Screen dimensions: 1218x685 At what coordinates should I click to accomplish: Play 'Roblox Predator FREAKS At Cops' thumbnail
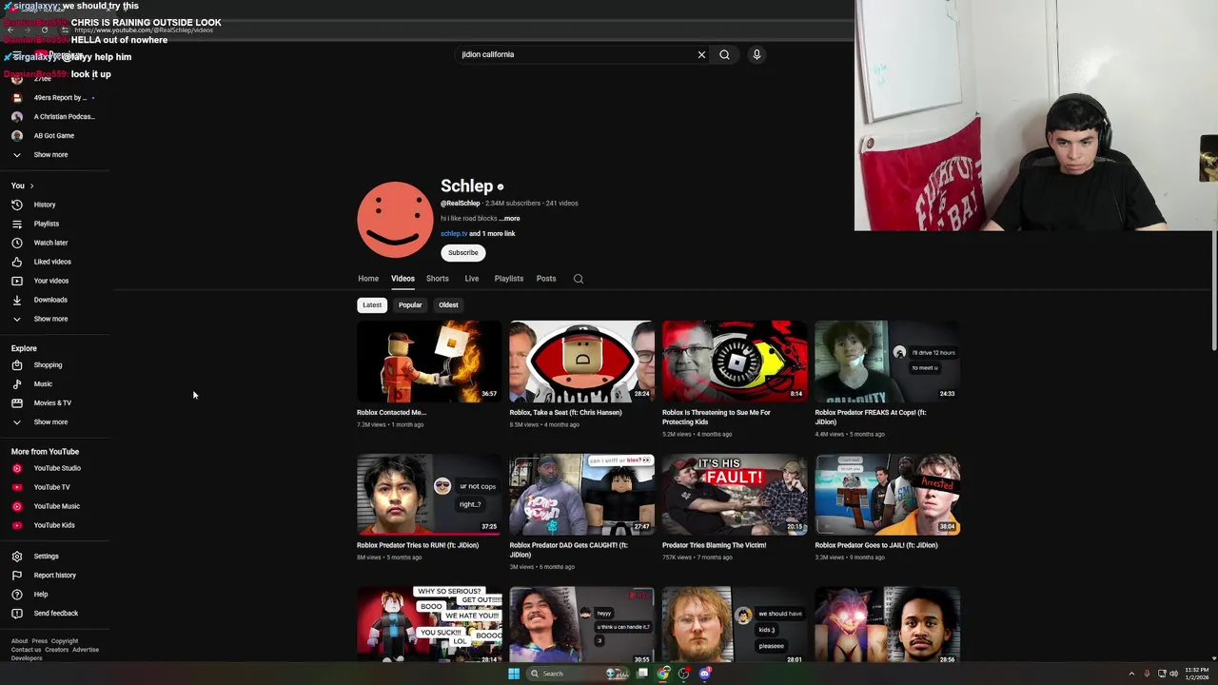point(887,362)
